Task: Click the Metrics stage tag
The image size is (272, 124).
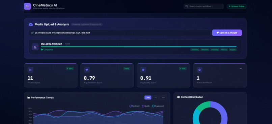Action: (x=224, y=50)
